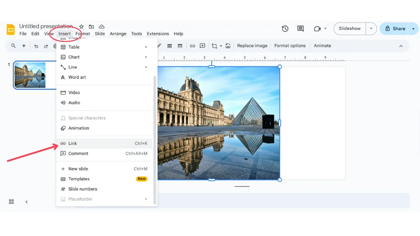Expand the Share options arrow
420x236 pixels.
pos(413,29)
